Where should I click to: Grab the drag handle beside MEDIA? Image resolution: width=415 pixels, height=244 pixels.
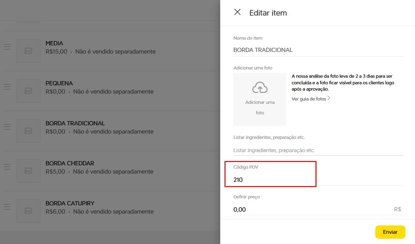point(7,47)
